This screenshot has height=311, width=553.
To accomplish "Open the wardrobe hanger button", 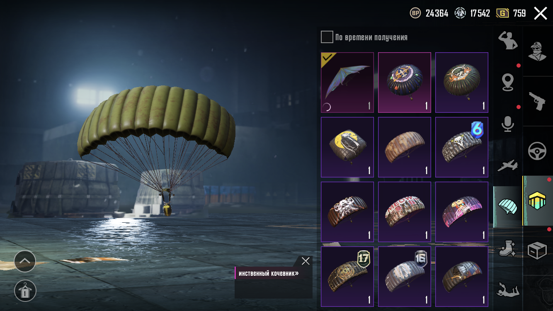I will point(25,291).
